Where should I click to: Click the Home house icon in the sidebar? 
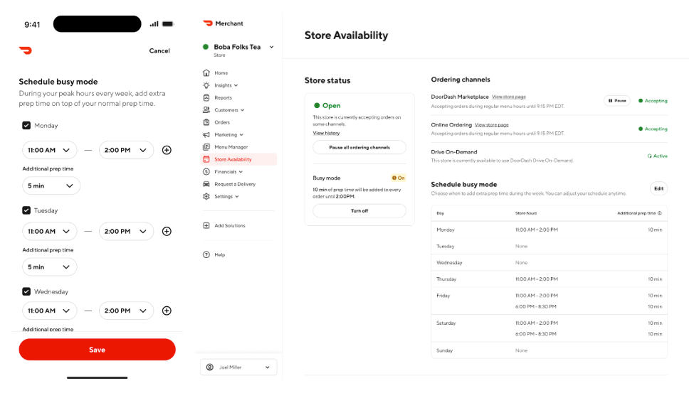tap(206, 72)
